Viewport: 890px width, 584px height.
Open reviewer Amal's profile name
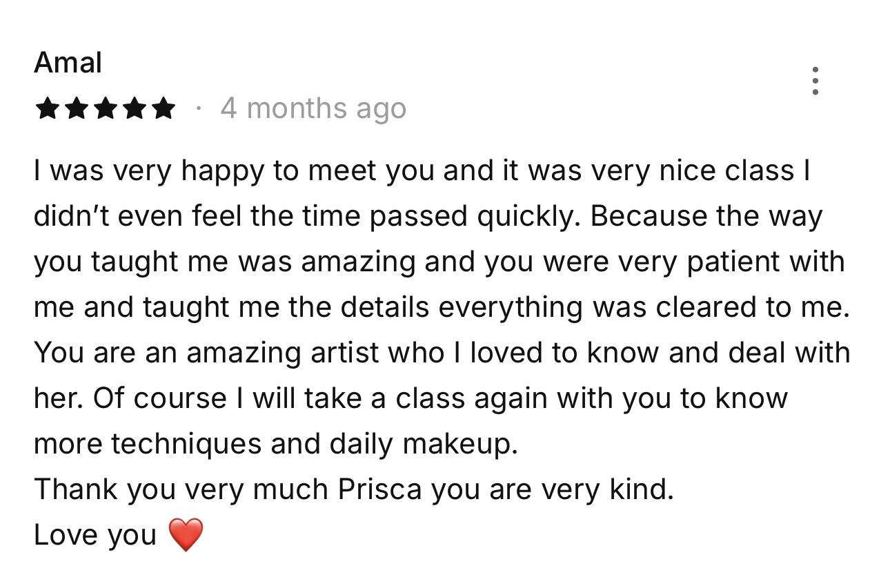coord(68,64)
